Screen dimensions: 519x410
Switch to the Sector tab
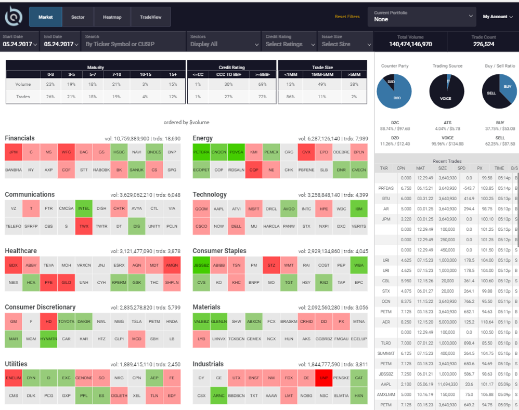click(78, 17)
